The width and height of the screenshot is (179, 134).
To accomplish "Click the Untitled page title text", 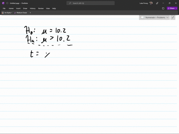I will 15,3.
